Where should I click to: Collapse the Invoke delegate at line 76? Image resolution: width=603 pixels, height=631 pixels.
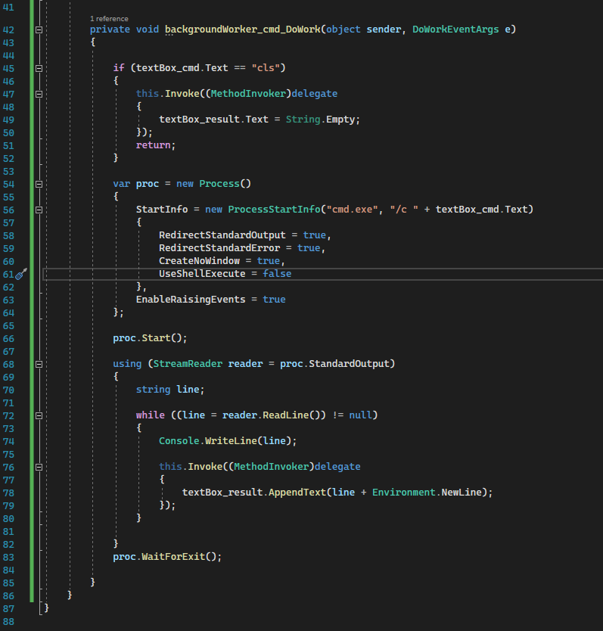[39, 468]
